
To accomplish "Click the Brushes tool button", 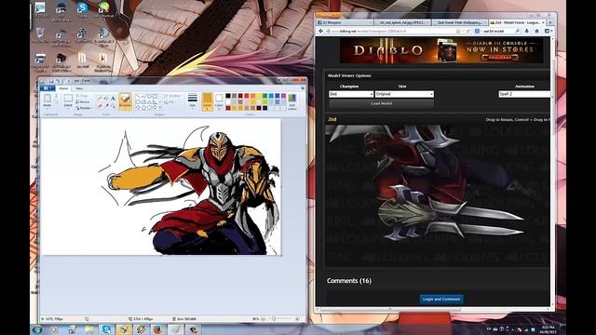I will point(126,101).
